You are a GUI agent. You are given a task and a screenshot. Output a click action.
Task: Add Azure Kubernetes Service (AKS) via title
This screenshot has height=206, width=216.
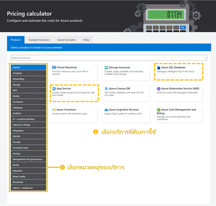[180, 89]
